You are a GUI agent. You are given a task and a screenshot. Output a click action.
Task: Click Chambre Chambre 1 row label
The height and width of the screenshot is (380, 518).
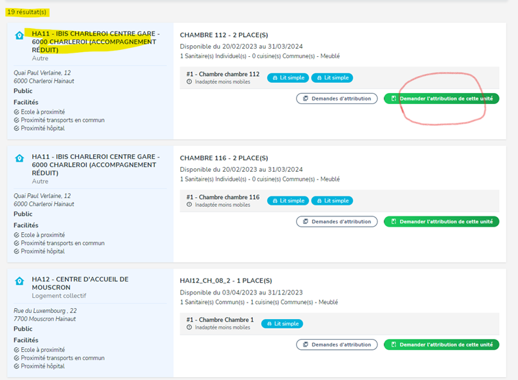point(220,320)
